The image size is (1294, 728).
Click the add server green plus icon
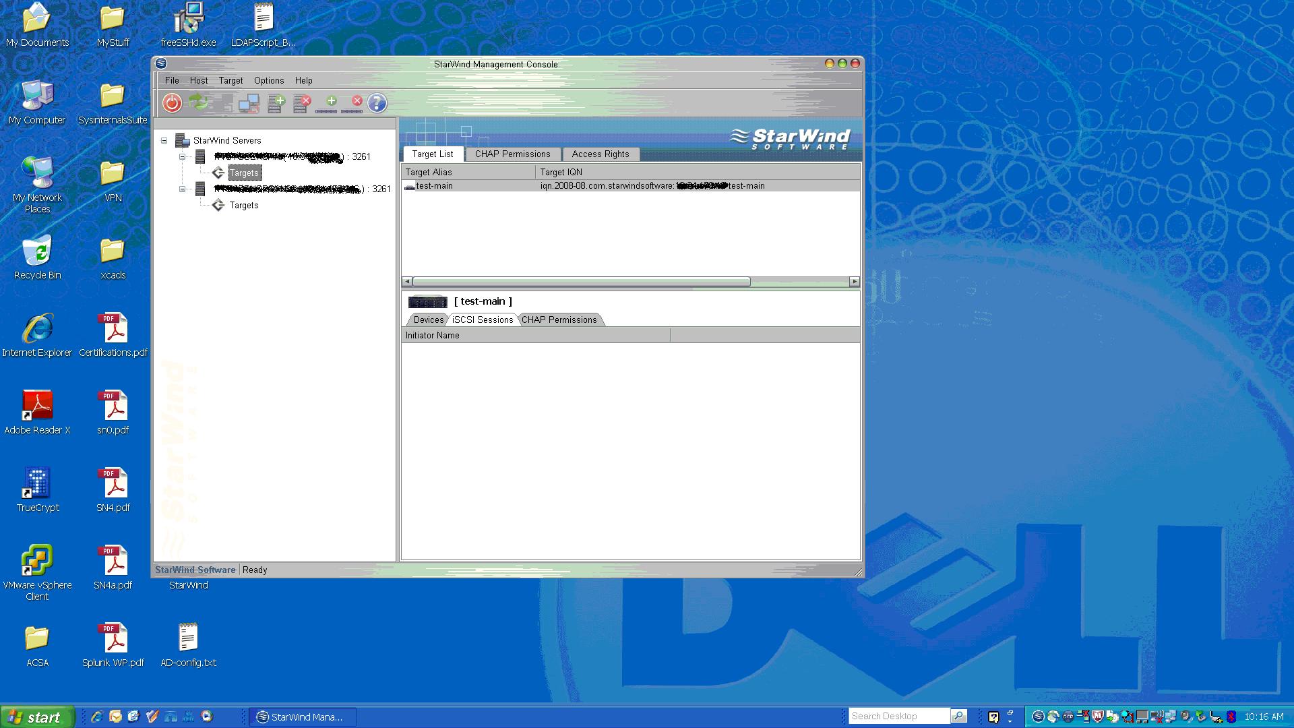[x=276, y=103]
